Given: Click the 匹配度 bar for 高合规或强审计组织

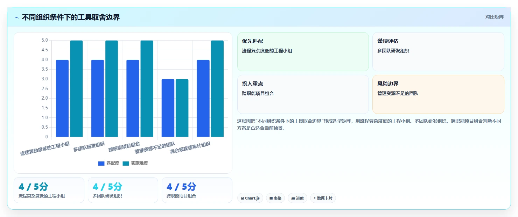Looking at the screenshot, I should [203, 98].
